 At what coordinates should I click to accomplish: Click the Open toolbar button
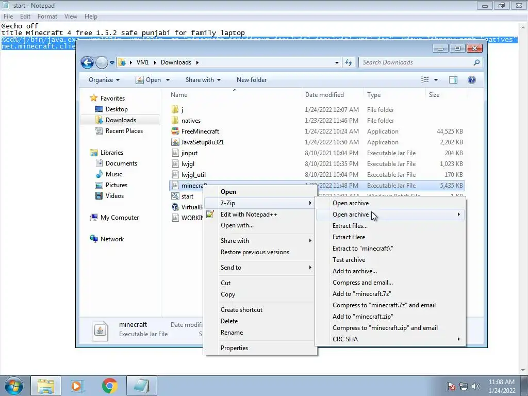coord(148,80)
